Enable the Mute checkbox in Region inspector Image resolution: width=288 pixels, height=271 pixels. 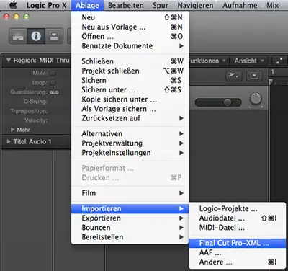[53, 73]
